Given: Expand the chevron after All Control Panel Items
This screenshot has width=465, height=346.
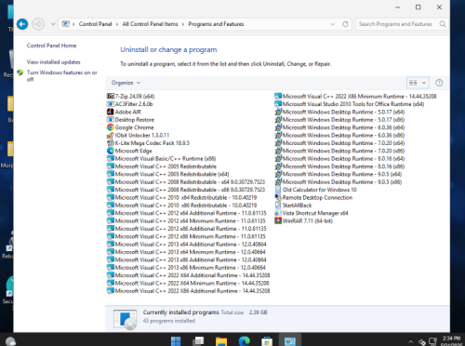Looking at the screenshot, I should [x=183, y=24].
